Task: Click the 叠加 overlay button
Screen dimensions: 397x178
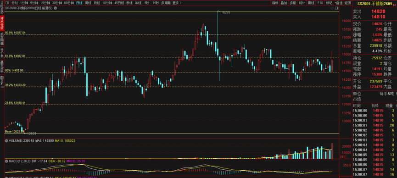Action: click(x=284, y=3)
